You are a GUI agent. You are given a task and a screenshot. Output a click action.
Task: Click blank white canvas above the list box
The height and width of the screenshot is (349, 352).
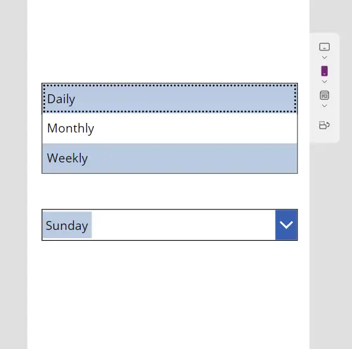pos(168,41)
